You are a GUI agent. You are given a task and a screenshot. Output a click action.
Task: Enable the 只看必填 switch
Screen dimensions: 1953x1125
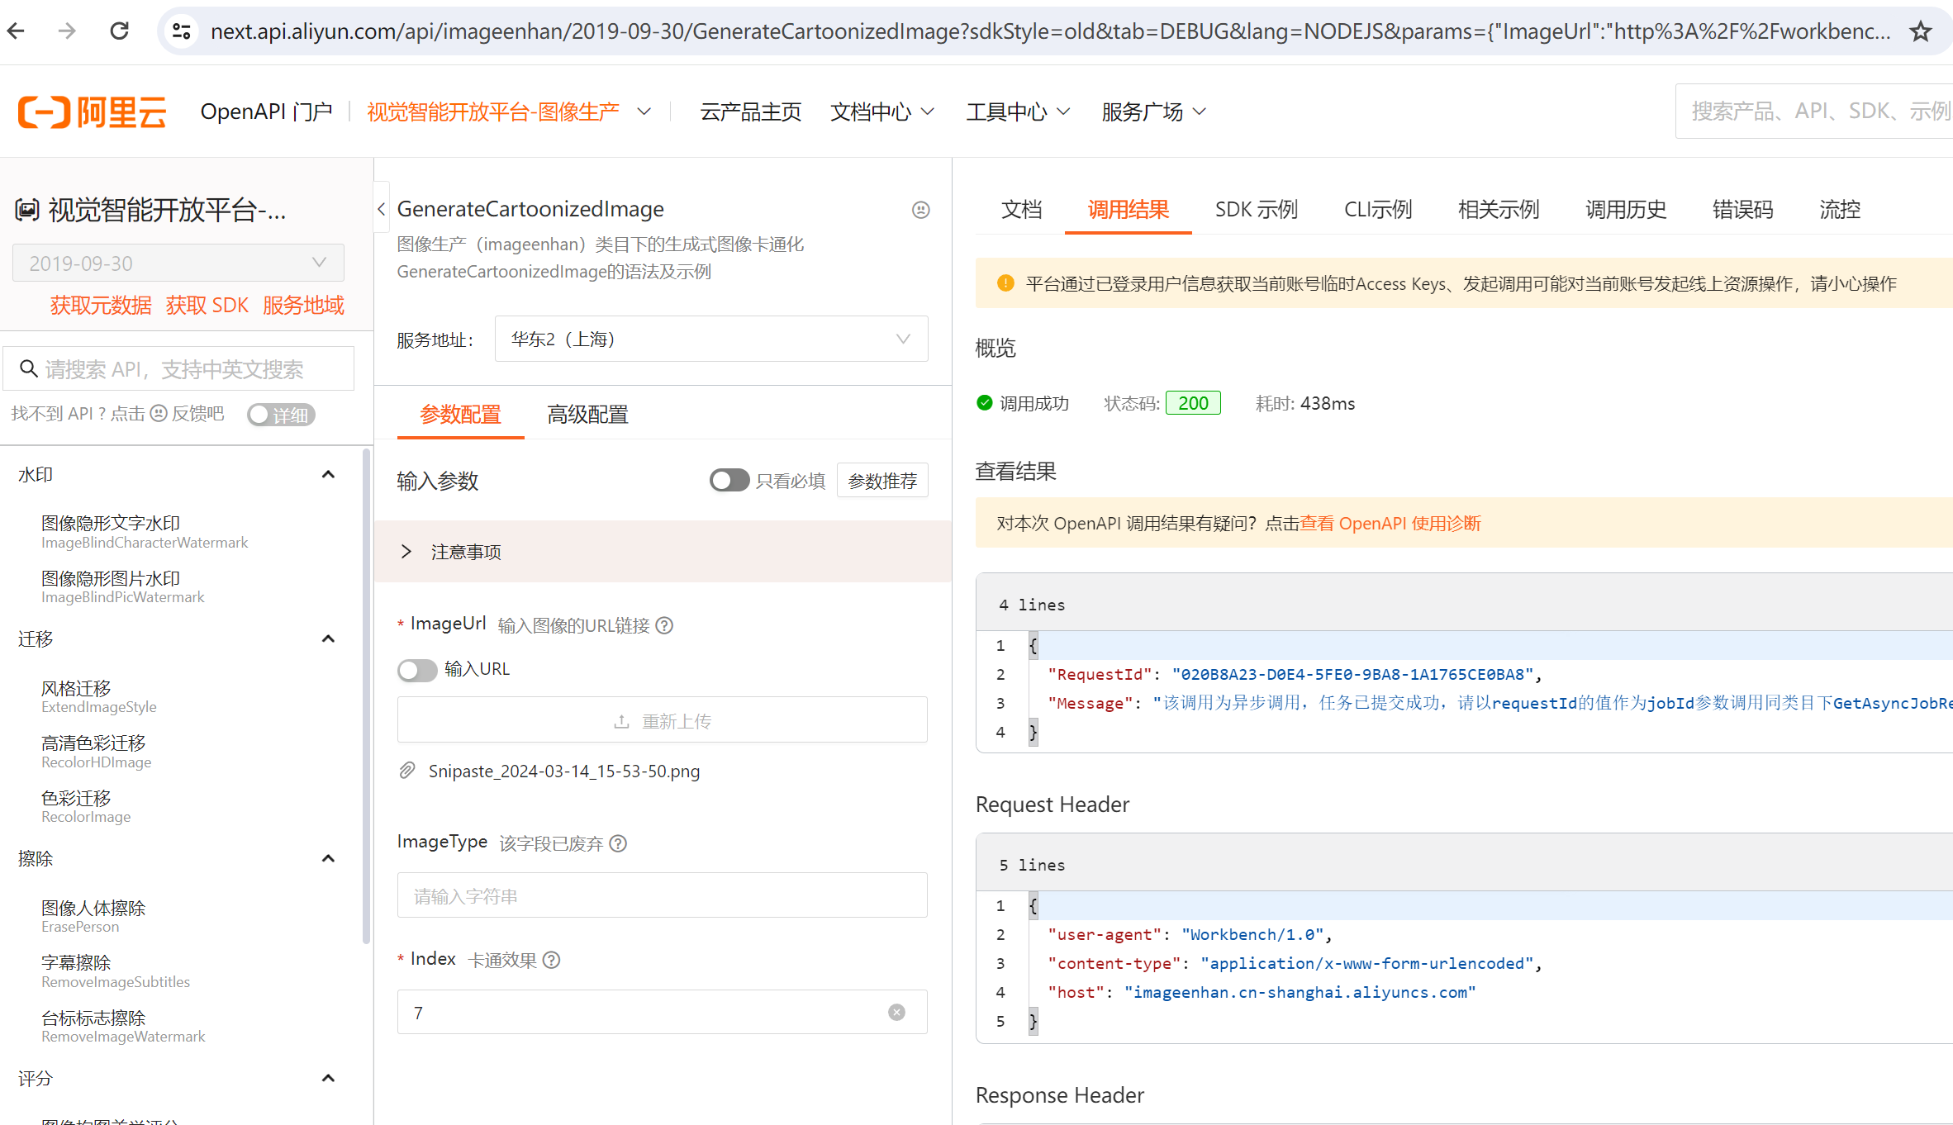click(729, 481)
